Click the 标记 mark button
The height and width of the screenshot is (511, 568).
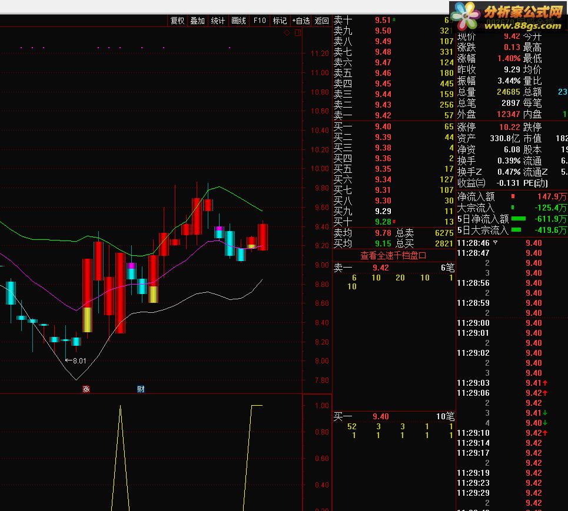[280, 21]
